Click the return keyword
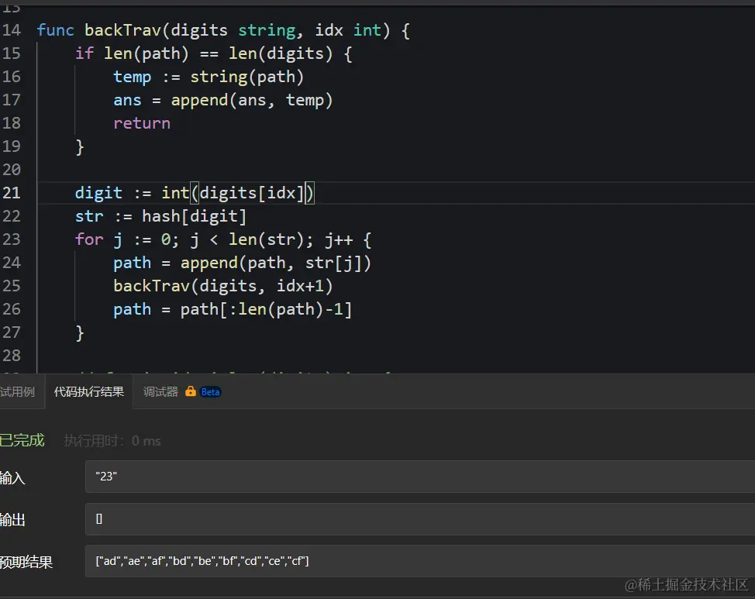 (142, 123)
